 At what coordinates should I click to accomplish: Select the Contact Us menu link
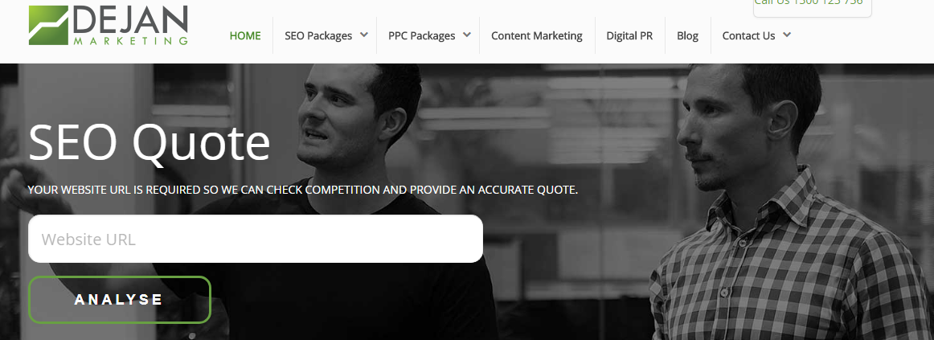(749, 35)
